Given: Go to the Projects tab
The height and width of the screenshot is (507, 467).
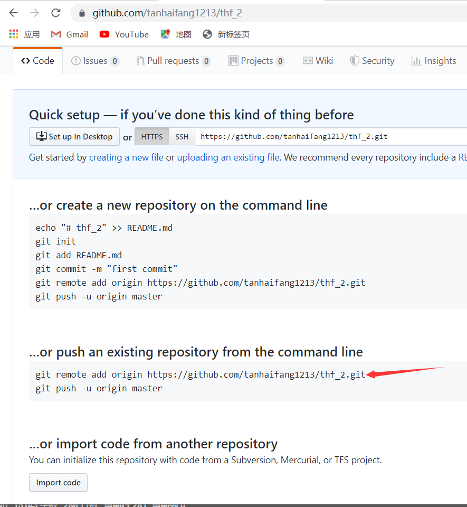Looking at the screenshot, I should (x=256, y=61).
